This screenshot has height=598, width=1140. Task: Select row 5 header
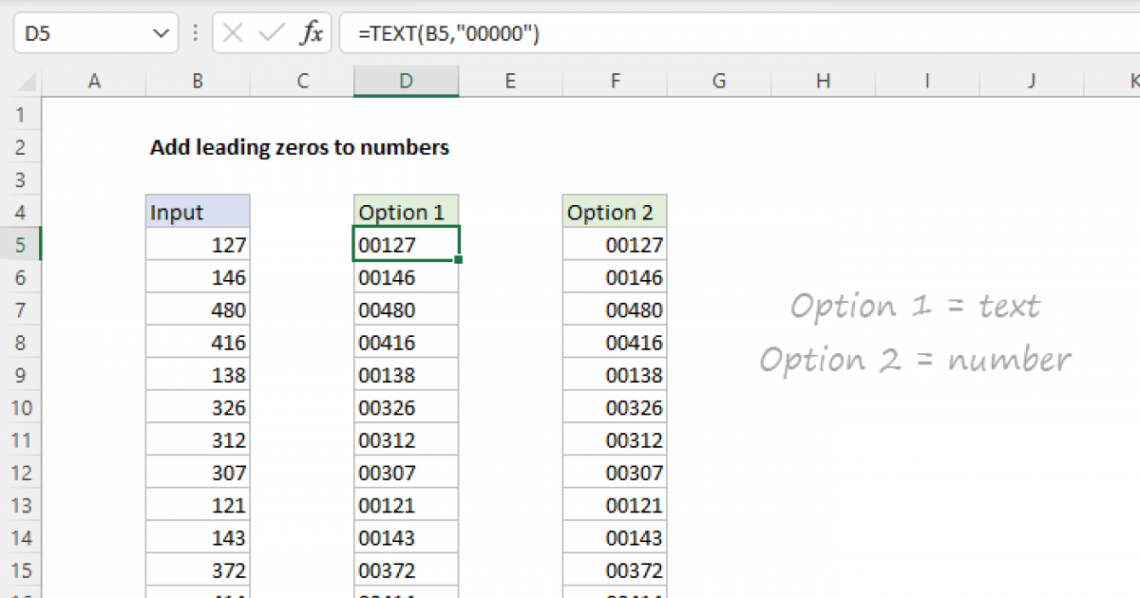click(21, 245)
